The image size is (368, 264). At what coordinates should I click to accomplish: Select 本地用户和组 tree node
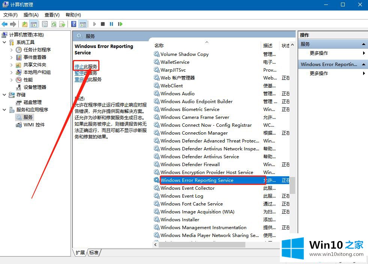37,72
